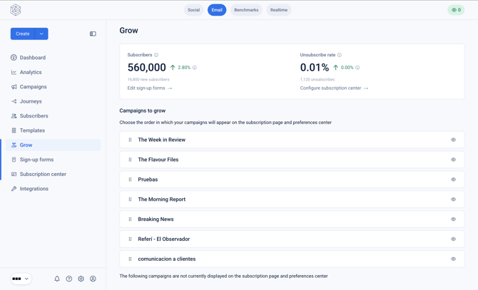Expand the Create button dropdown arrow
Viewport: 478px width, 290px height.
41,33
